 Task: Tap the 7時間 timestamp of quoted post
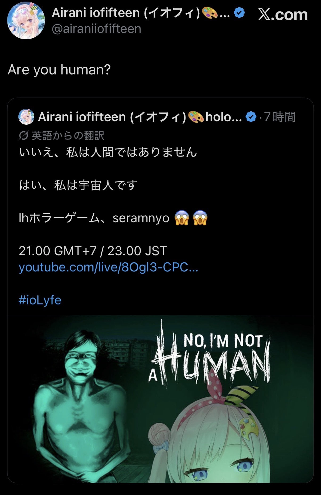[x=280, y=117]
